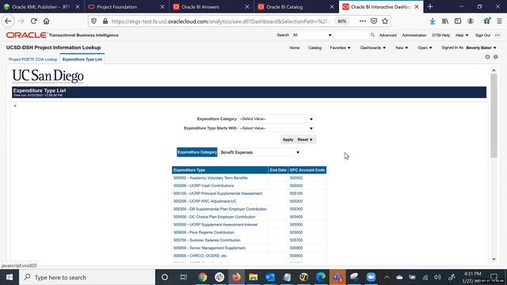The height and width of the screenshot is (285, 507).
Task: Click 500002 - Academic Voluntary Term Benefits
Action: [210, 177]
